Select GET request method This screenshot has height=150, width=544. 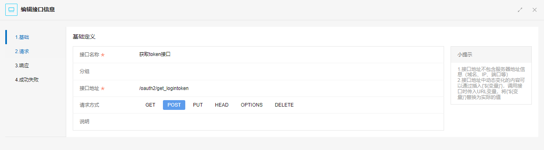click(150, 105)
